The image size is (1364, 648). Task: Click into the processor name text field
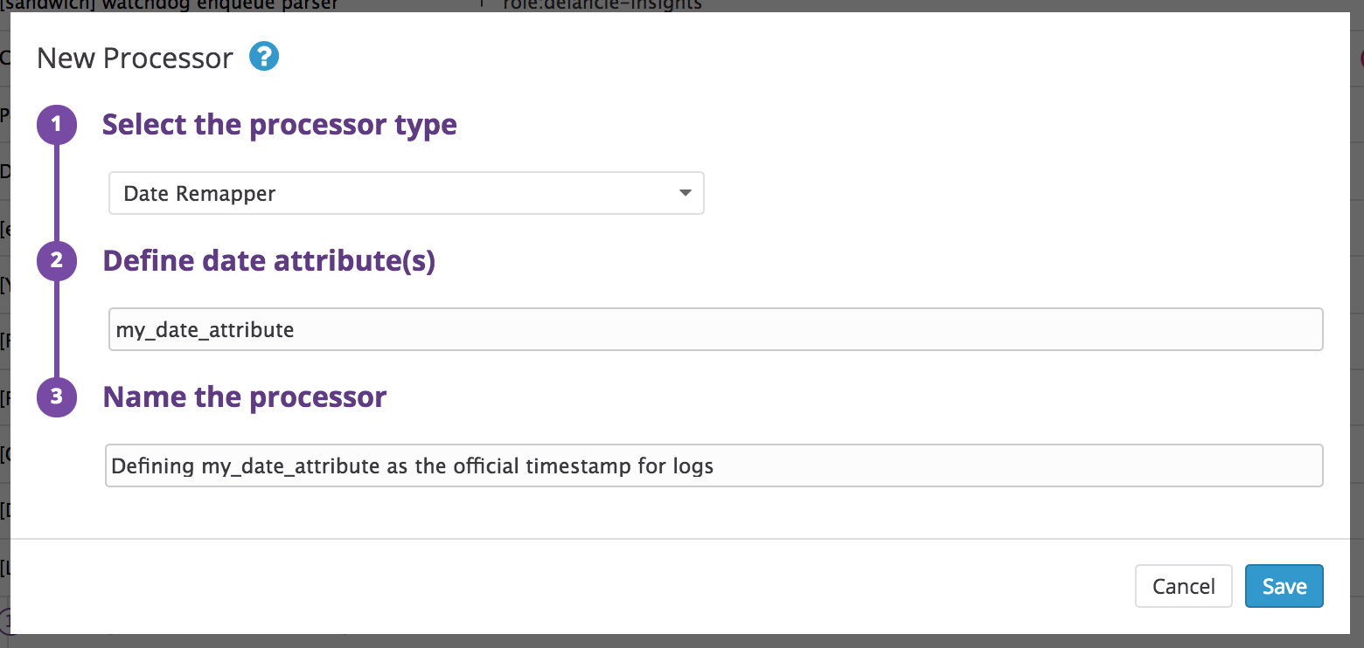click(x=713, y=465)
